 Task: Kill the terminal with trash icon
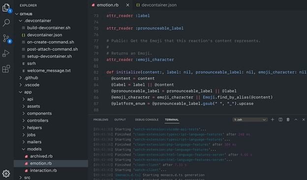tap(288, 120)
